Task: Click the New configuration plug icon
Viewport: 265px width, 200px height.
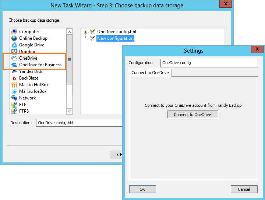Action: point(92,38)
